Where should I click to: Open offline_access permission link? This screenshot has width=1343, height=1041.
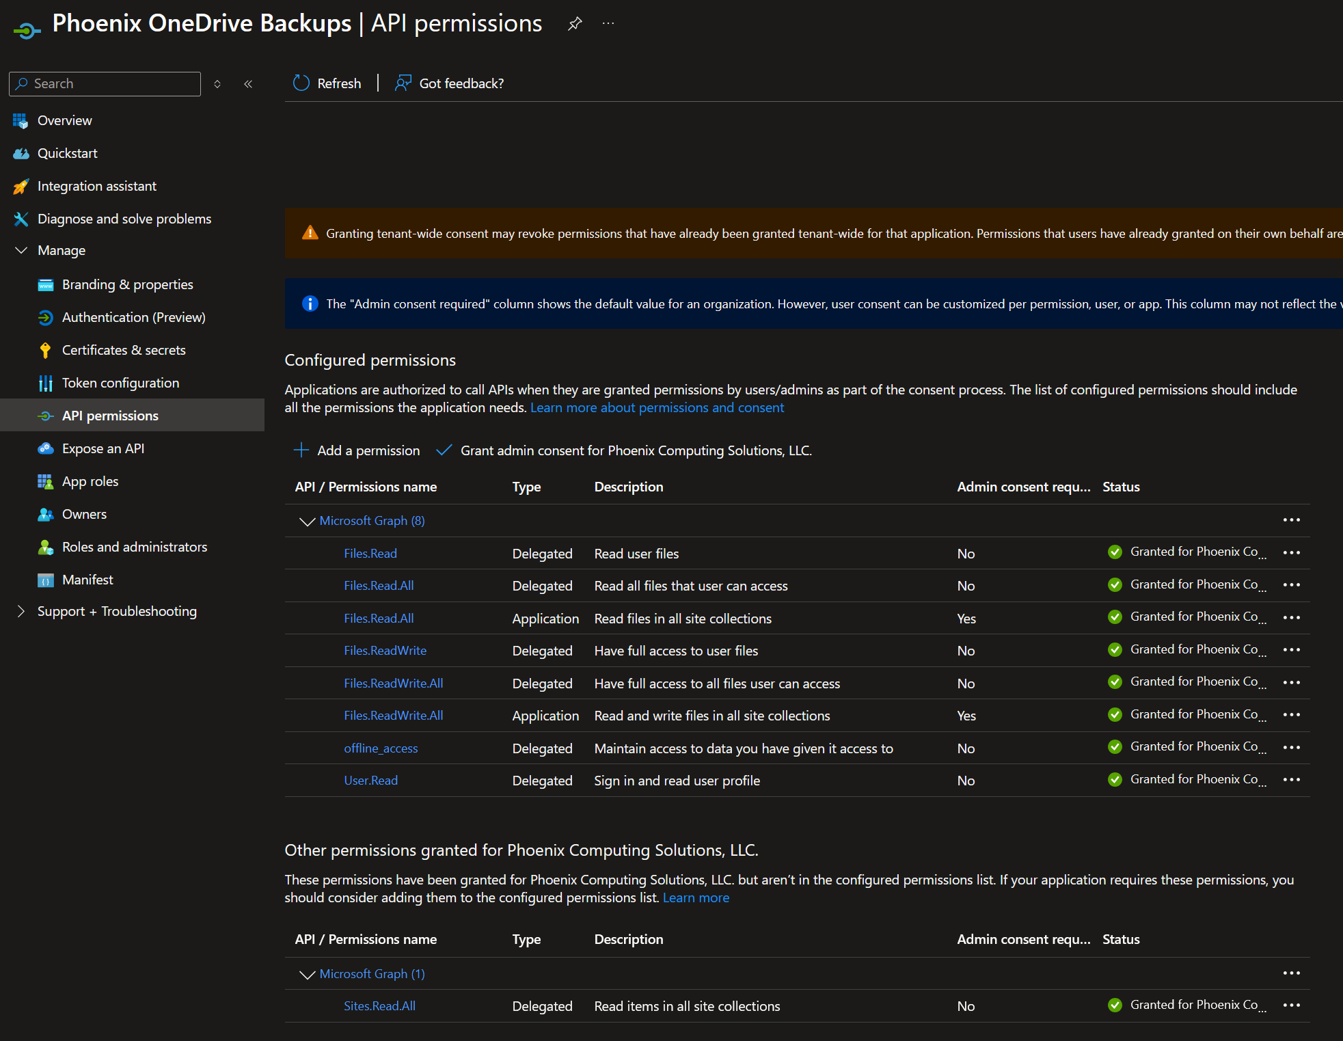click(381, 748)
